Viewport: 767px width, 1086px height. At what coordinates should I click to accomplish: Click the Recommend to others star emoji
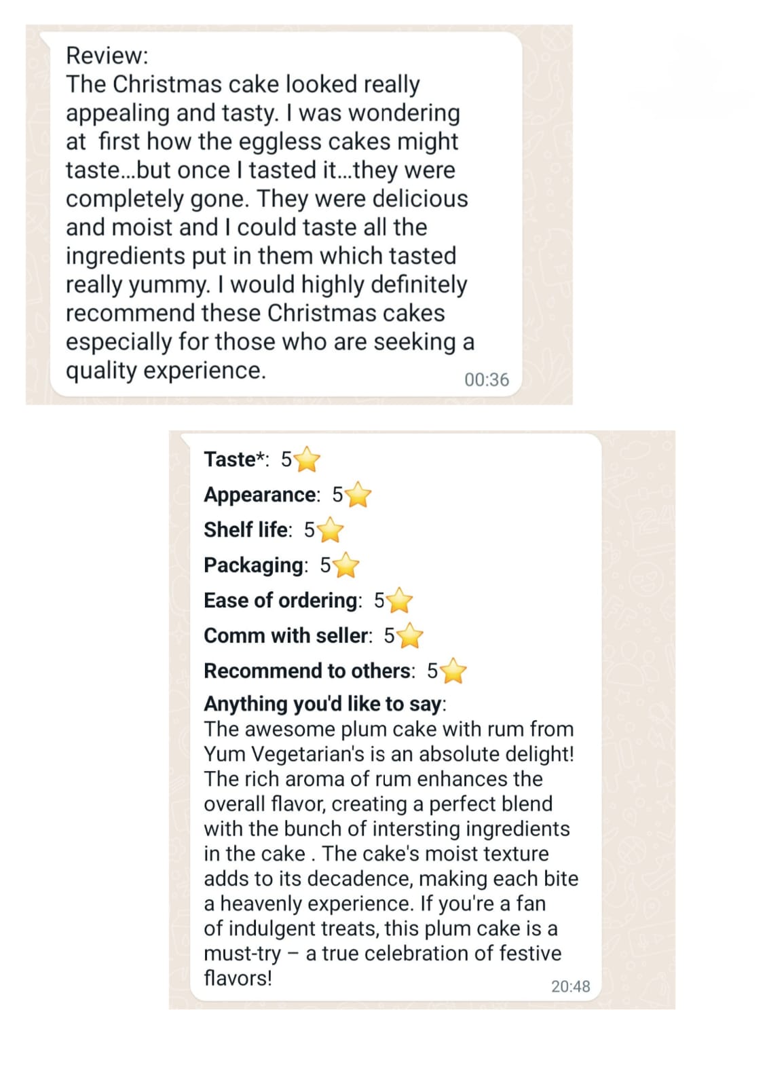click(453, 671)
